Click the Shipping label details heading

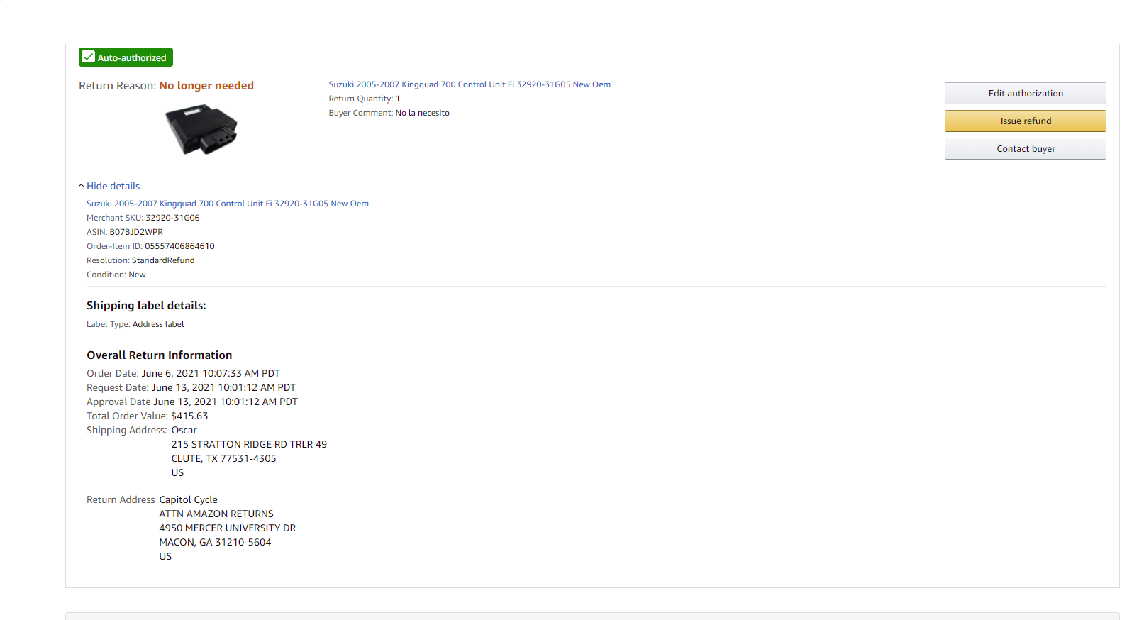(146, 306)
